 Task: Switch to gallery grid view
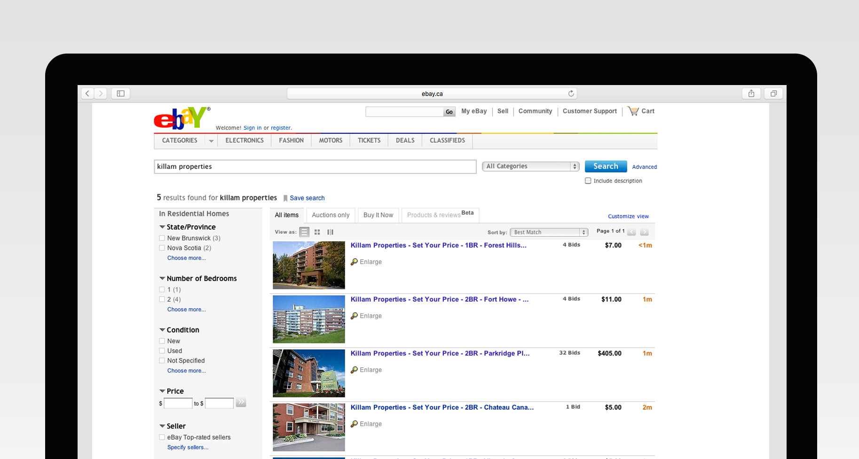[x=317, y=232]
